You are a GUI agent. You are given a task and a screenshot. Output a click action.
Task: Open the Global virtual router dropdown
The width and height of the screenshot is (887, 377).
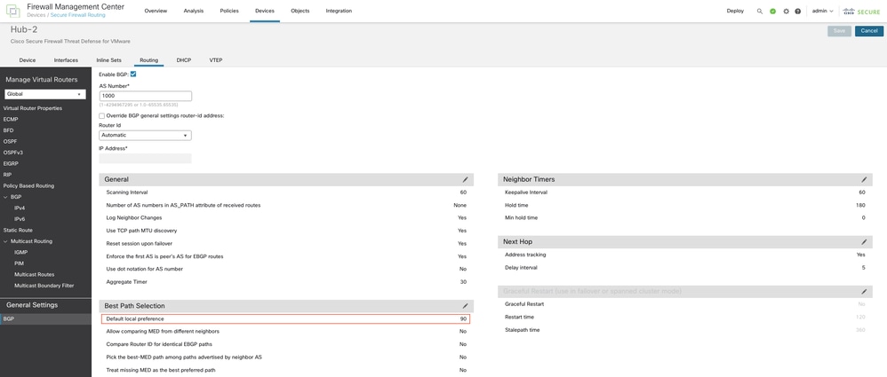[45, 94]
